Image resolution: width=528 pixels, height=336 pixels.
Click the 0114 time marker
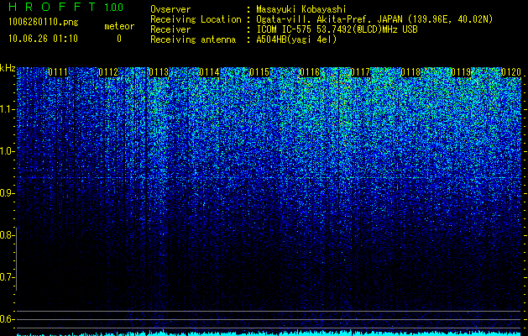point(209,72)
